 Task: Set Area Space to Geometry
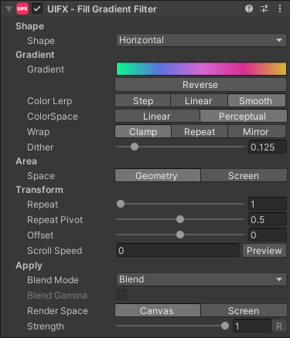pos(158,175)
